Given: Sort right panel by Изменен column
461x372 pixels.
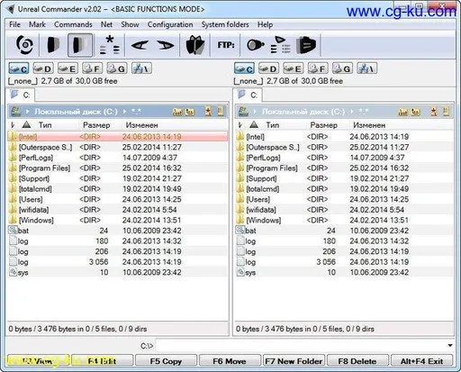Looking at the screenshot, I should pyautogui.click(x=369, y=125).
